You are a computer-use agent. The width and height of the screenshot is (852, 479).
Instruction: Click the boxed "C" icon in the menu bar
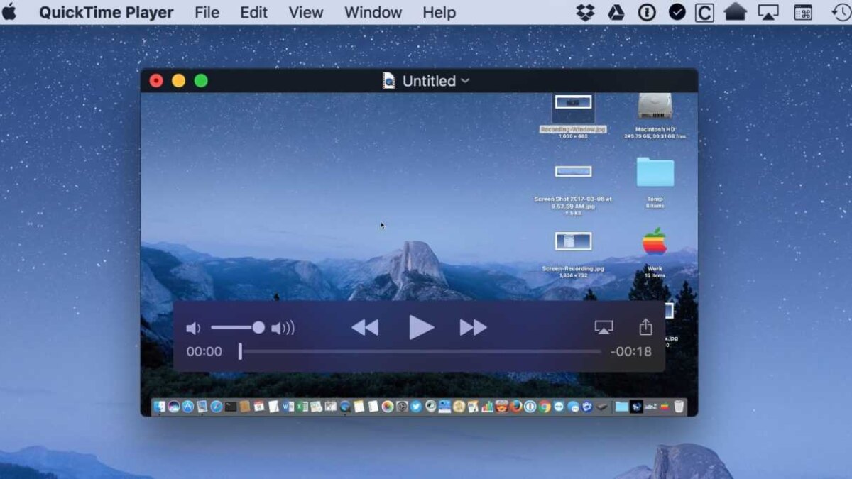[x=704, y=12]
